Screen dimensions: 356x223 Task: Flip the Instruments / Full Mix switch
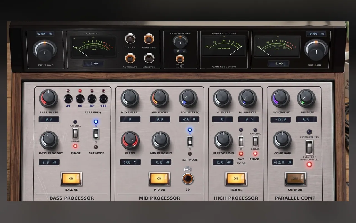pyautogui.click(x=309, y=147)
